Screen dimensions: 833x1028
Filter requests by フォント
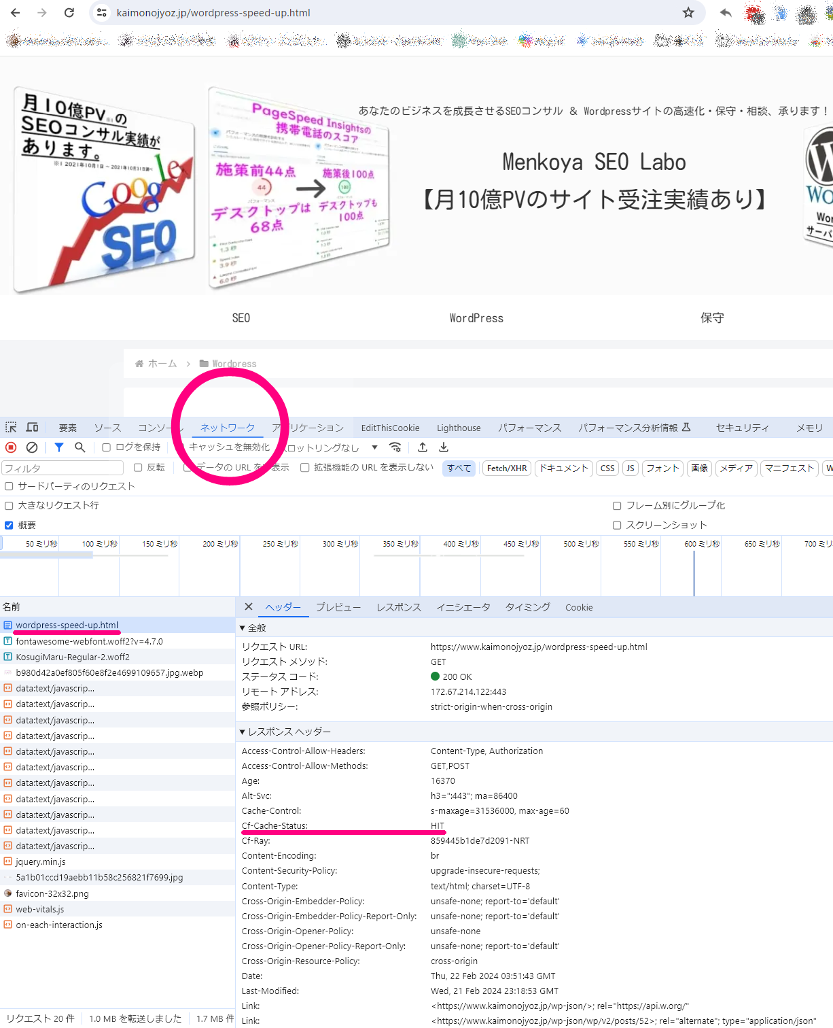pyautogui.click(x=663, y=468)
